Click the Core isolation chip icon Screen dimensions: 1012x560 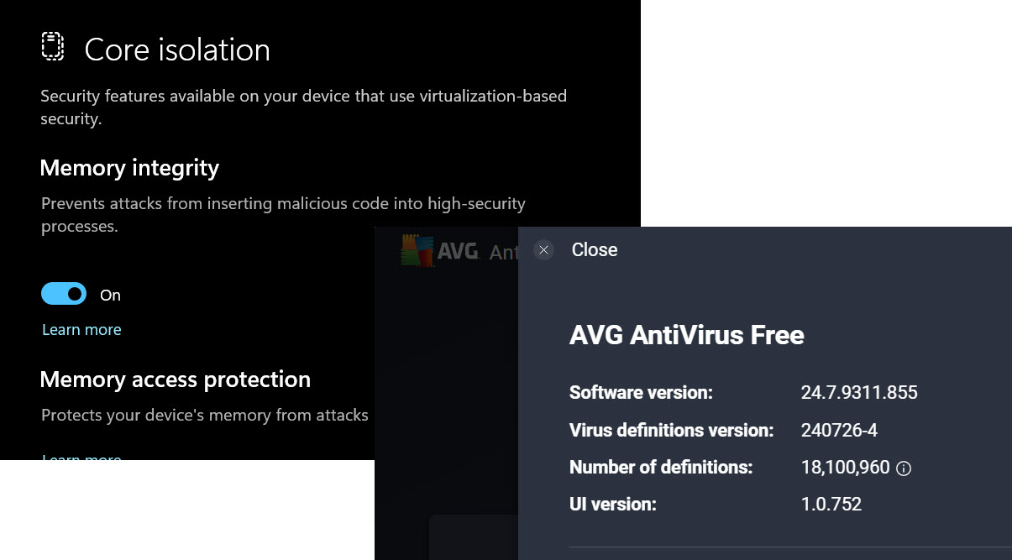(53, 47)
